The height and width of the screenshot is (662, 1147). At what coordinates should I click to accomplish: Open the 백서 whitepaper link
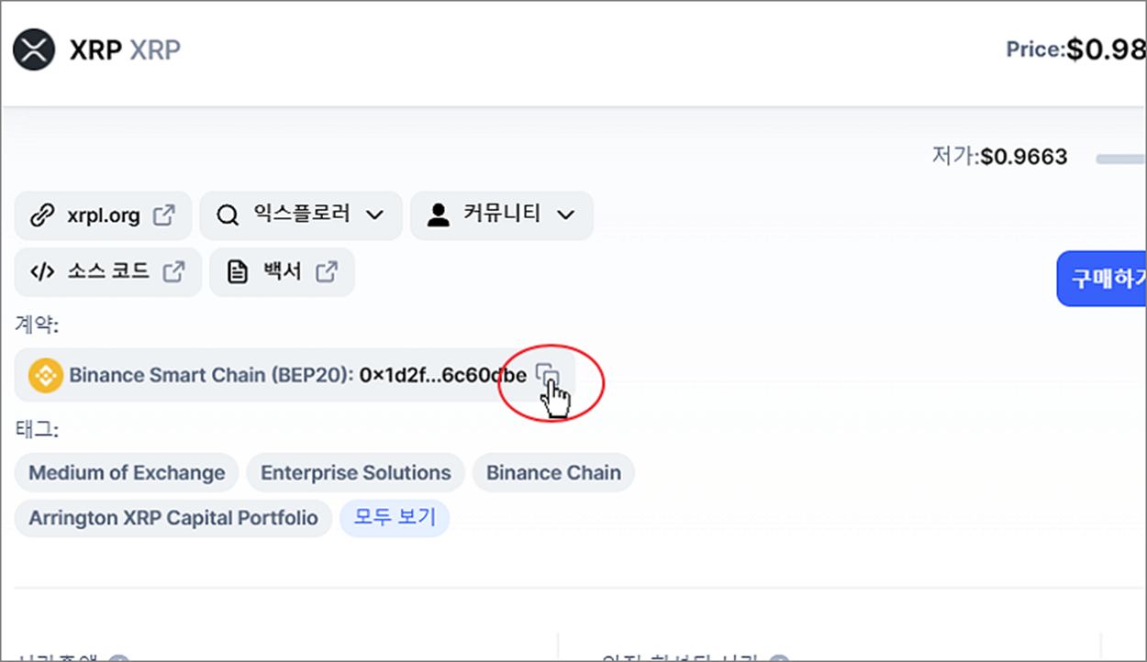pos(282,272)
